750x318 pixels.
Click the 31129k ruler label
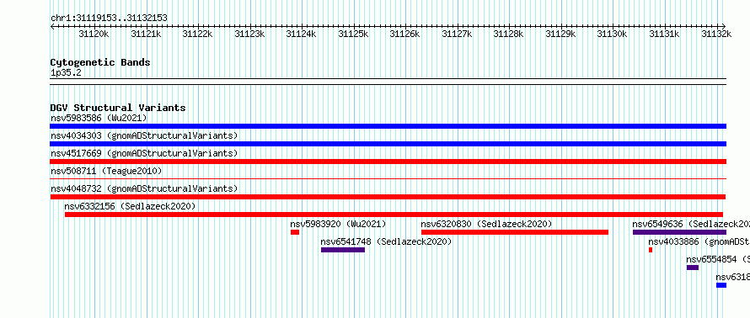click(560, 34)
